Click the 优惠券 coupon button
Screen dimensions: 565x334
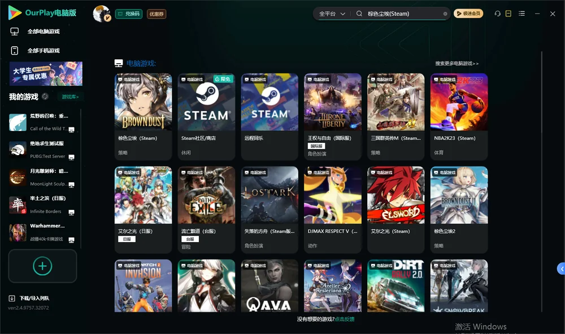(157, 14)
